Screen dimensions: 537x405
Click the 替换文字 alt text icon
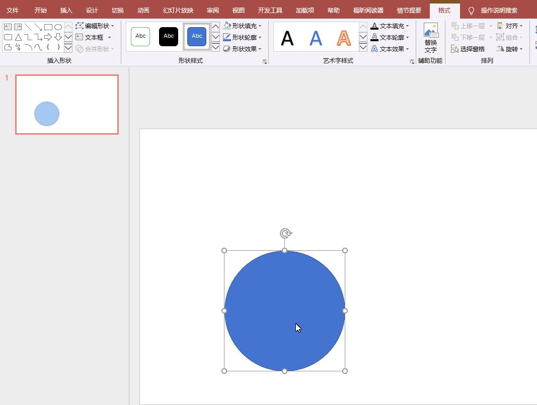(x=430, y=32)
